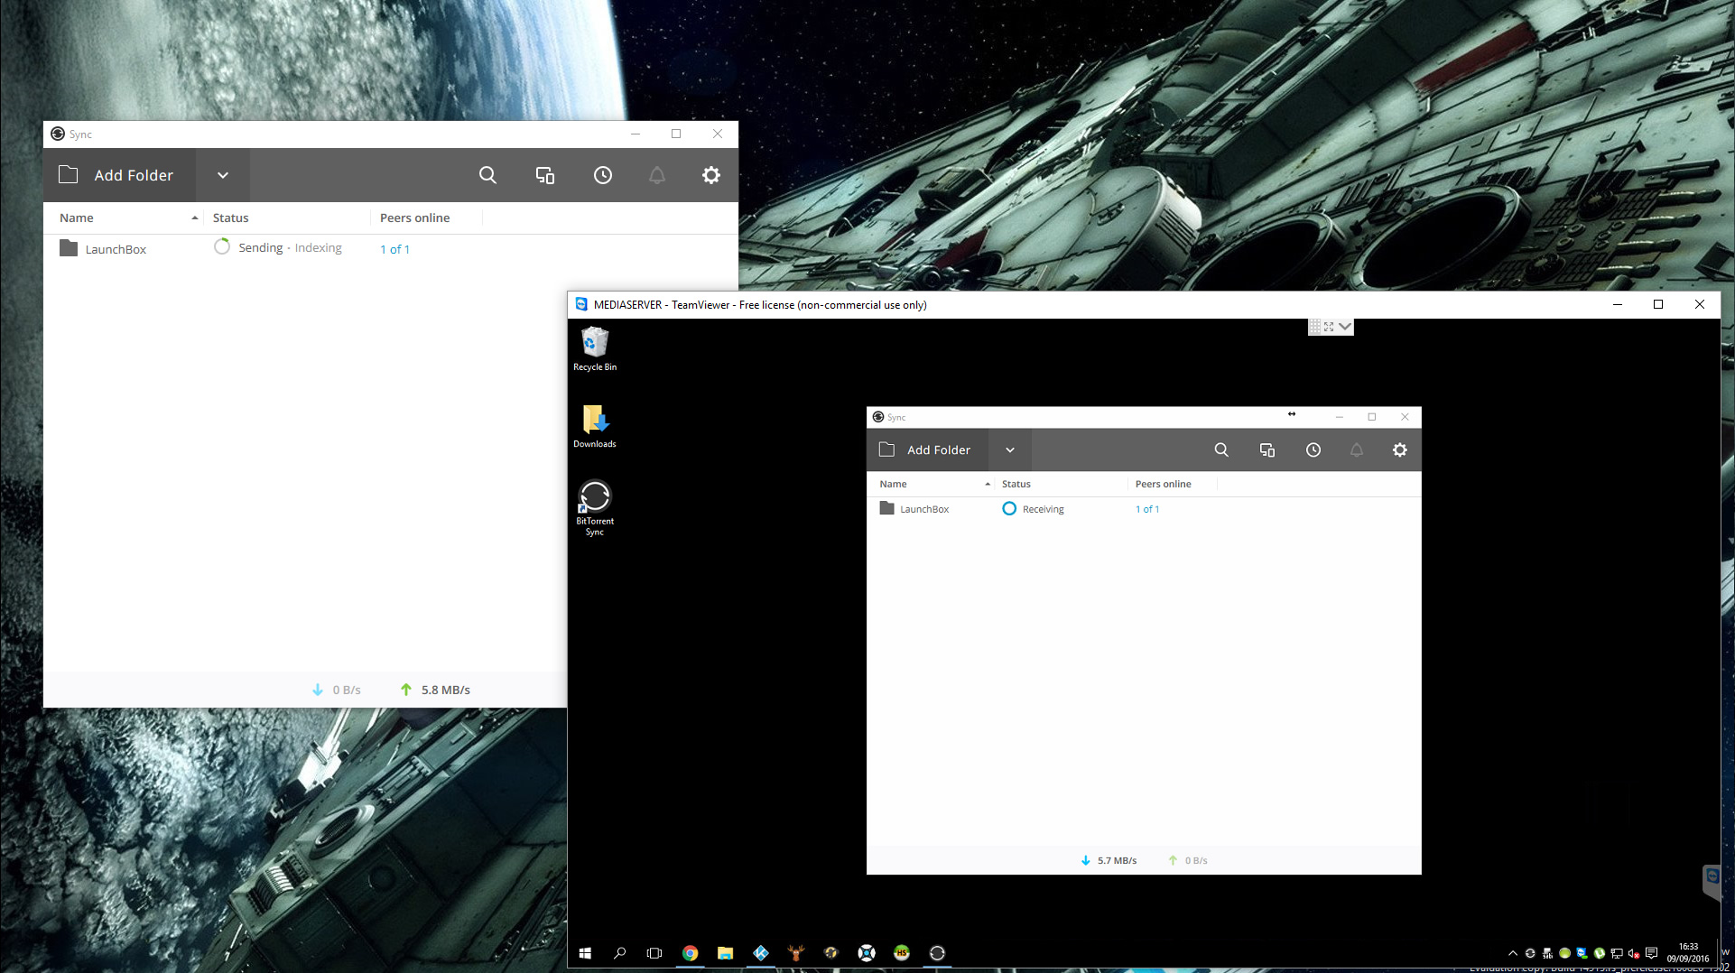Click network tray icon on remote taskbar

1617,953
